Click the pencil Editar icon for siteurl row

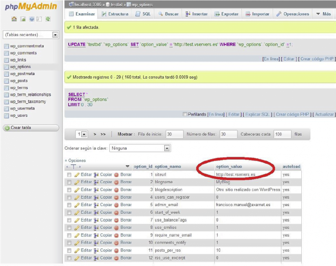(x=77, y=175)
